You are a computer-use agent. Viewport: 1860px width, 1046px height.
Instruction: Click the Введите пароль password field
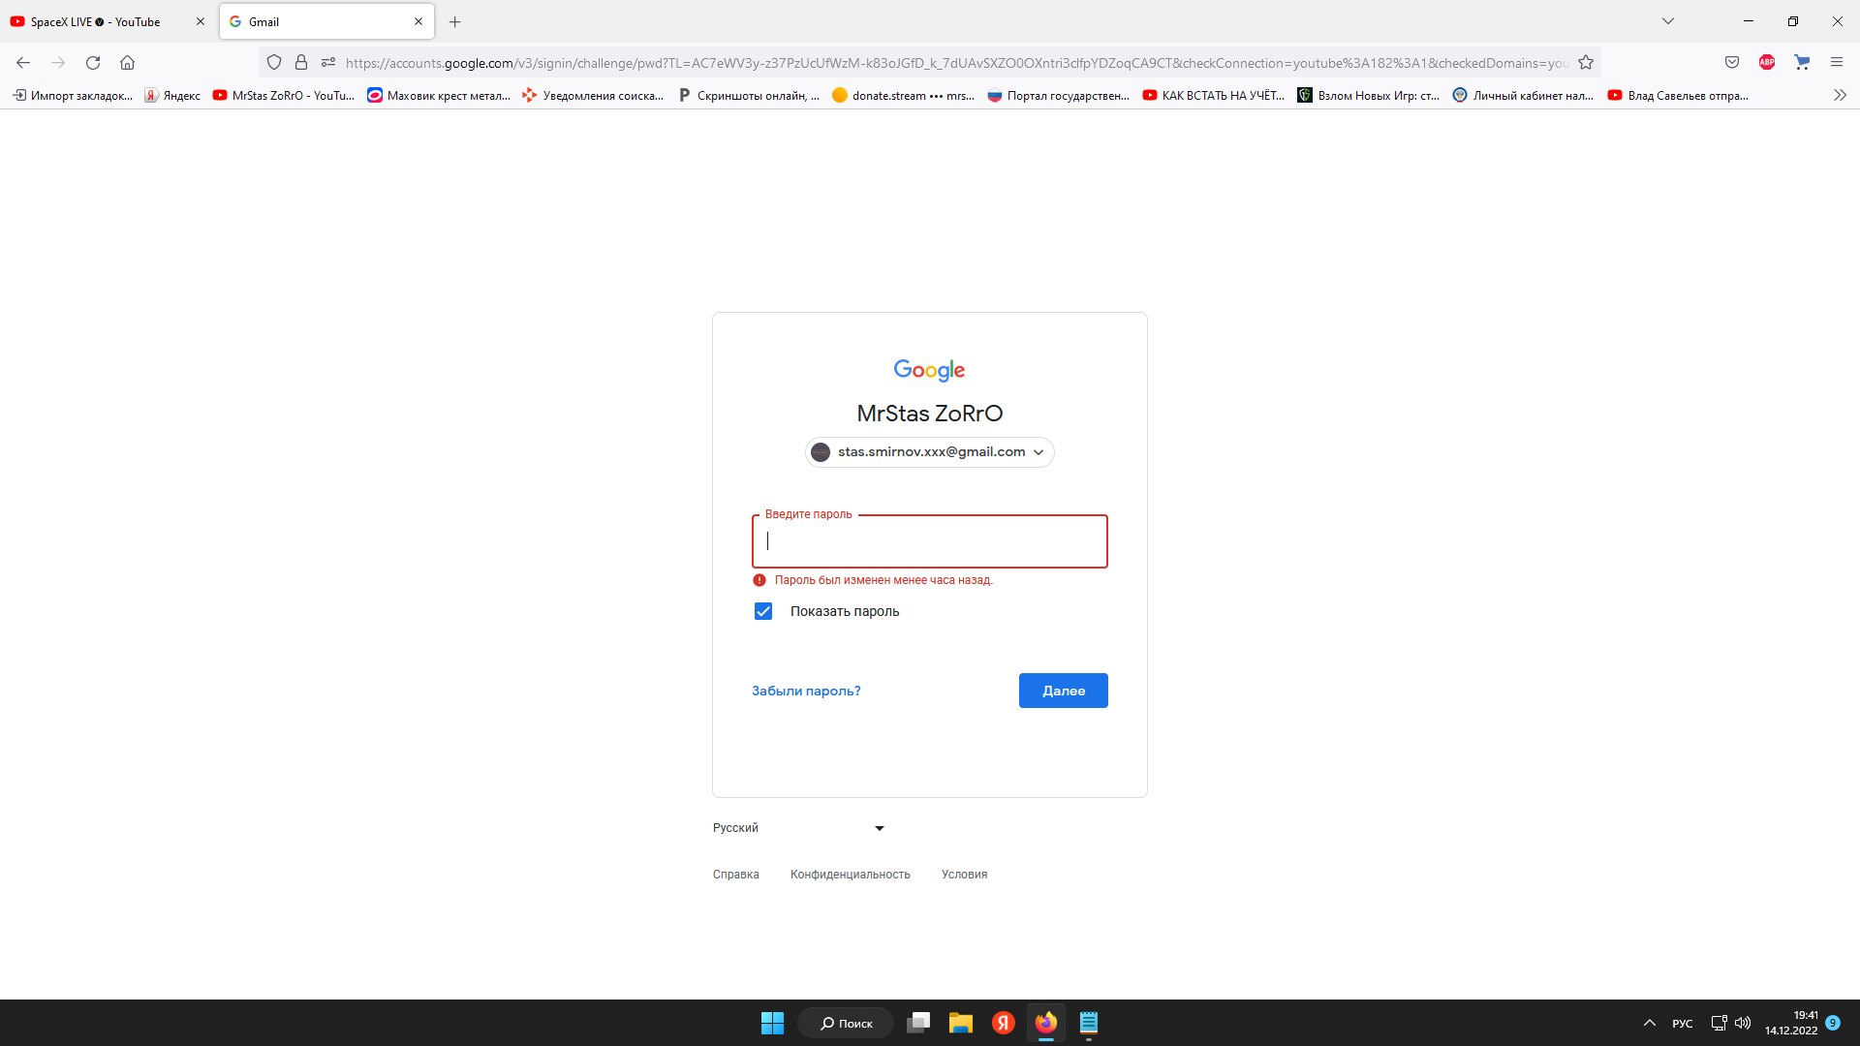pyautogui.click(x=929, y=541)
